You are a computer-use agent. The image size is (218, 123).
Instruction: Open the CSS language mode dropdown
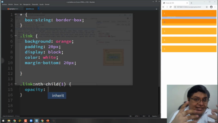[144, 116]
